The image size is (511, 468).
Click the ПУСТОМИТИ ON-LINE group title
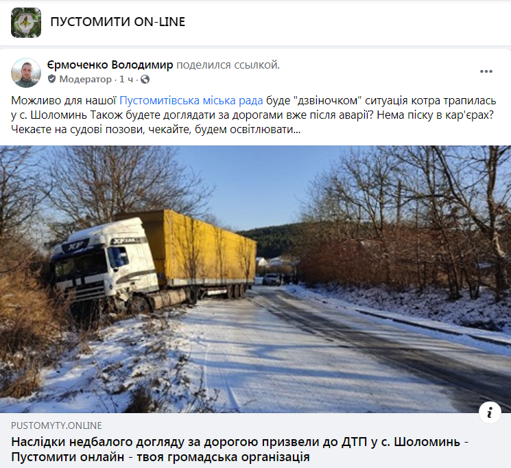coord(118,22)
